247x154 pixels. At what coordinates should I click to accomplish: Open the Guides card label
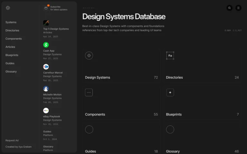pyautogui.click(x=91, y=151)
